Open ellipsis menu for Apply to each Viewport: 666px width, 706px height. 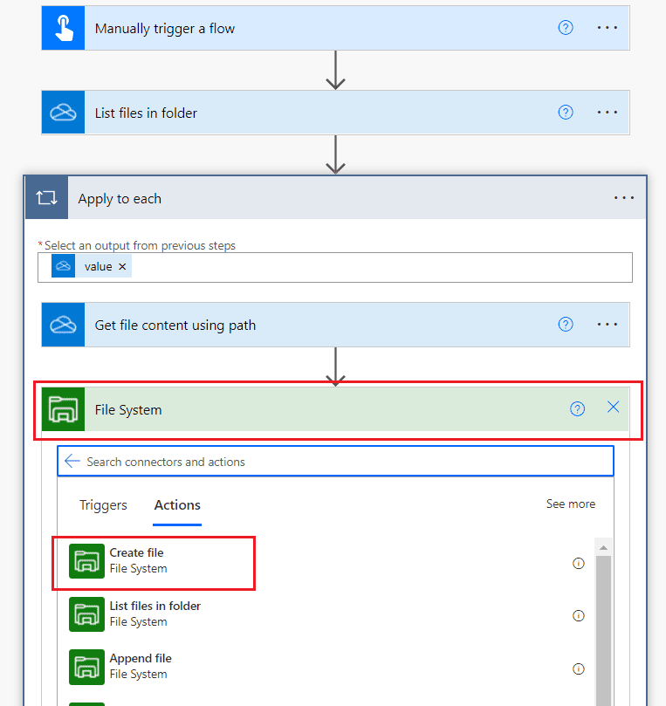624,197
